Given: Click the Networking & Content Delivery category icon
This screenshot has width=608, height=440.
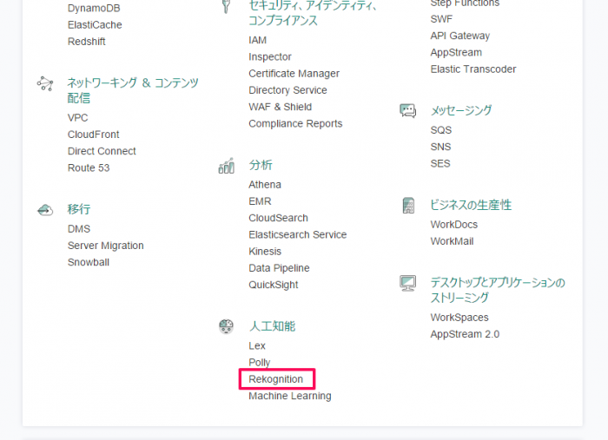Looking at the screenshot, I should [x=45, y=83].
